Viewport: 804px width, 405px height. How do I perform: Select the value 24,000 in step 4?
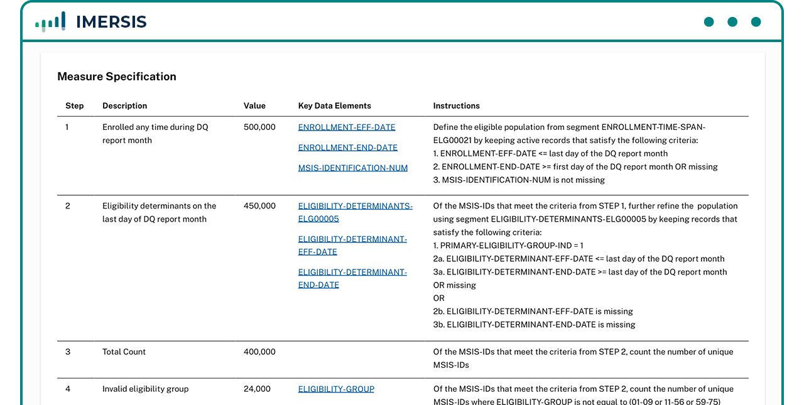(x=257, y=389)
